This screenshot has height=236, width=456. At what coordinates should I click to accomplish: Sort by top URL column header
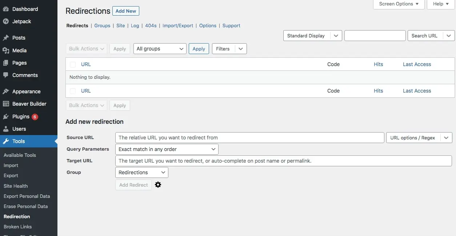click(86, 64)
